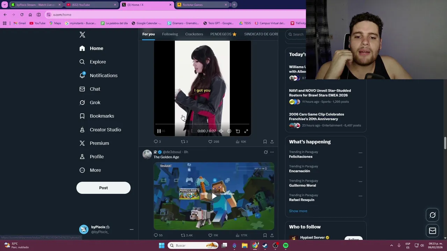
Task: Open floating Grok button at bottom right
Action: [432, 215]
